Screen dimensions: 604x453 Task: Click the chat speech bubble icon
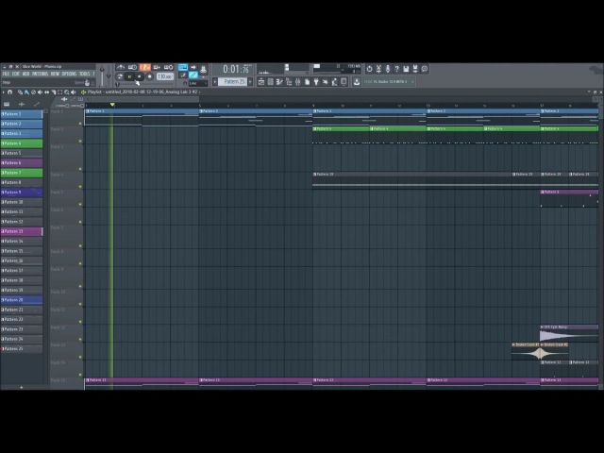coord(425,69)
